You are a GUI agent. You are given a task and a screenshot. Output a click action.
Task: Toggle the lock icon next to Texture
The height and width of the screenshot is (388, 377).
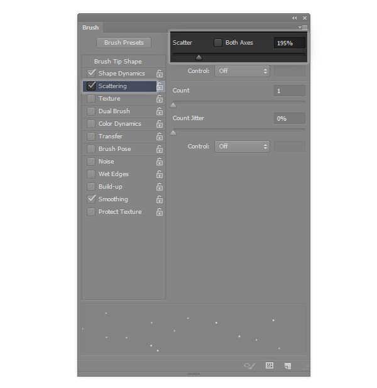pyautogui.click(x=160, y=99)
